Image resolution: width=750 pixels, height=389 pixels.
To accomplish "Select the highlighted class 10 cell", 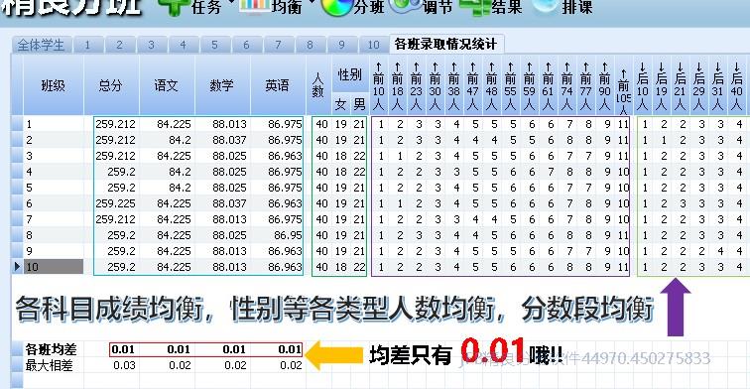I will [54, 267].
